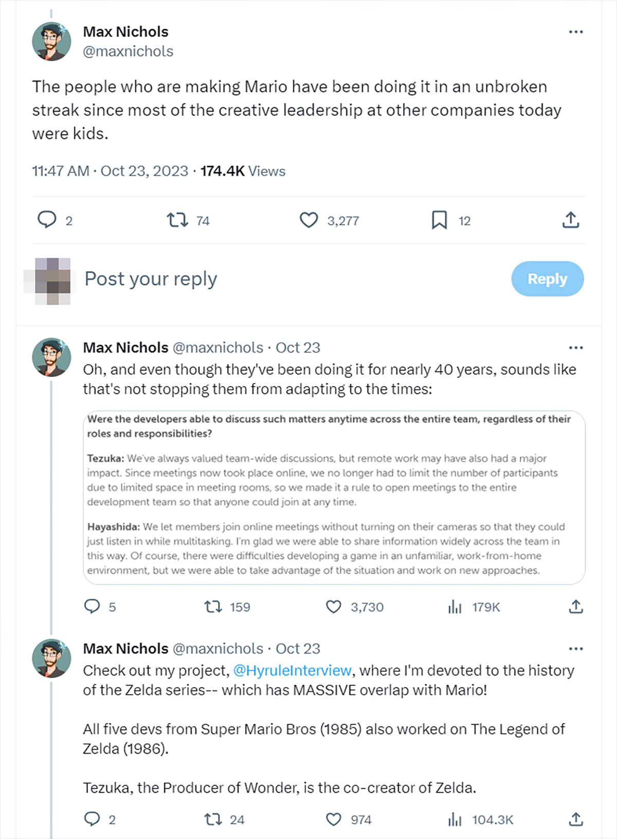Reply to main tweet via comment icon
The image size is (617, 839).
(47, 220)
